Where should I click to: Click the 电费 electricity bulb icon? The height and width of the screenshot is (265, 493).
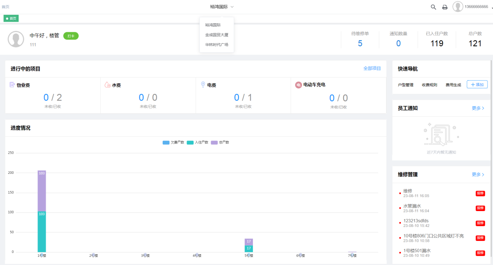click(203, 85)
